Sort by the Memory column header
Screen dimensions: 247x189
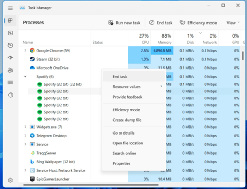click(x=162, y=39)
